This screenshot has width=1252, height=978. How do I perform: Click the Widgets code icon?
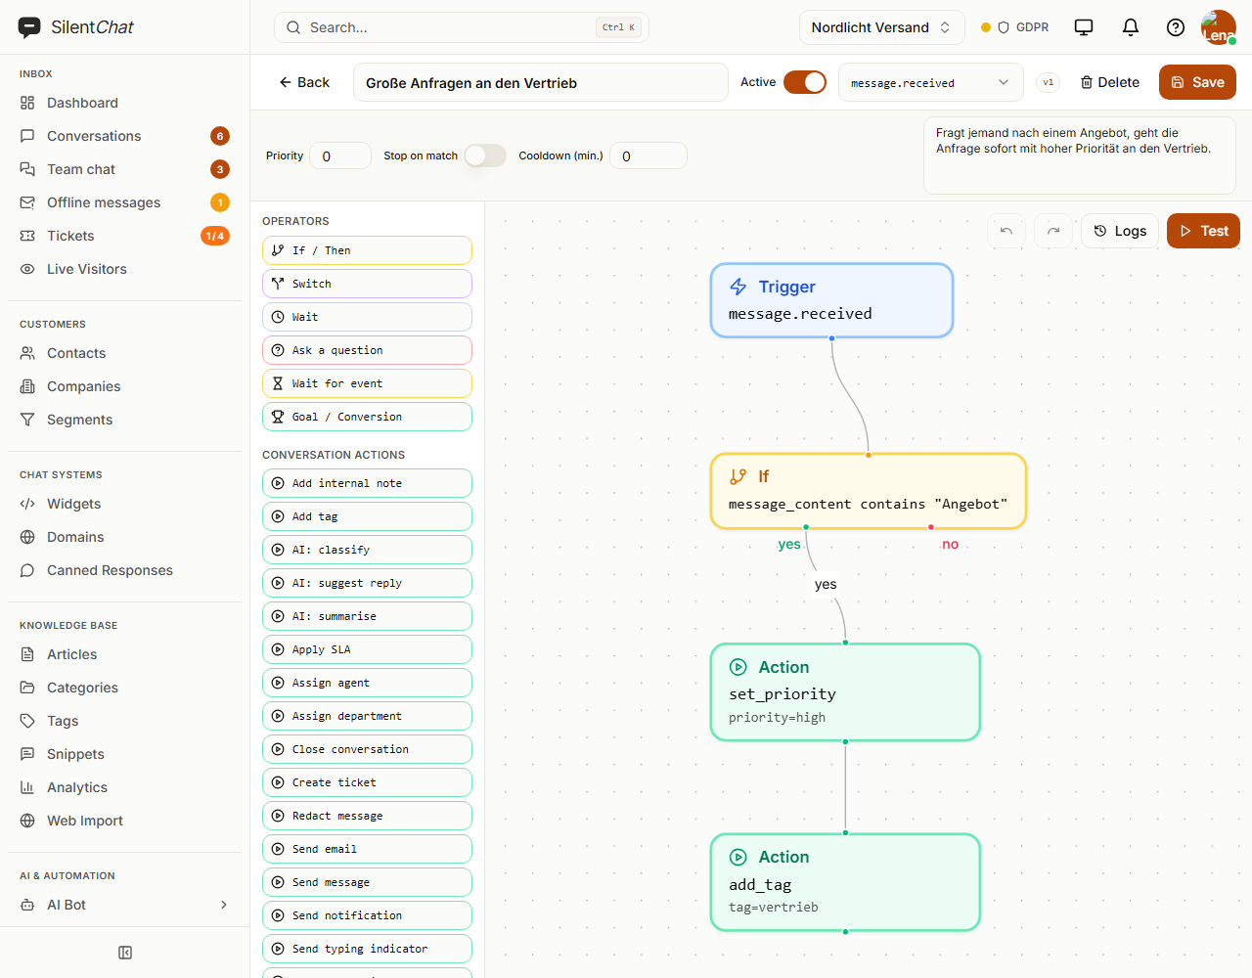[x=27, y=504]
